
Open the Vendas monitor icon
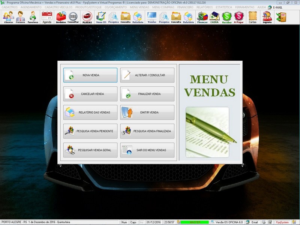tap(152, 17)
